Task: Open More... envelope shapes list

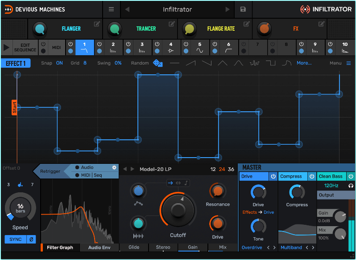Action: point(304,63)
